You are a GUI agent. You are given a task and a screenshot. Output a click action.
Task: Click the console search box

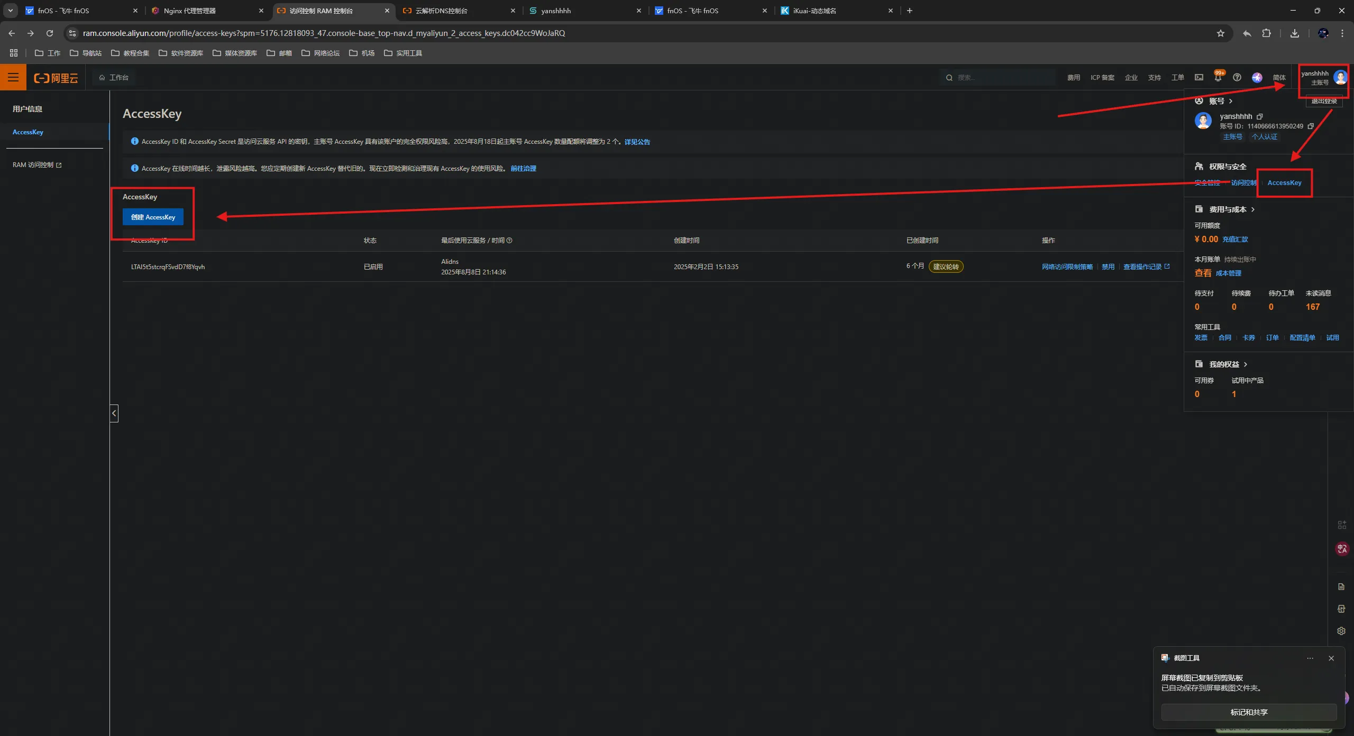point(997,77)
